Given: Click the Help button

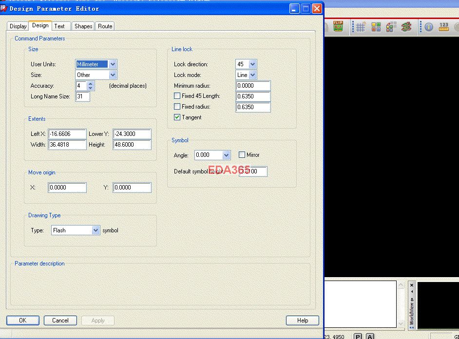Looking at the screenshot, I should (303, 320).
